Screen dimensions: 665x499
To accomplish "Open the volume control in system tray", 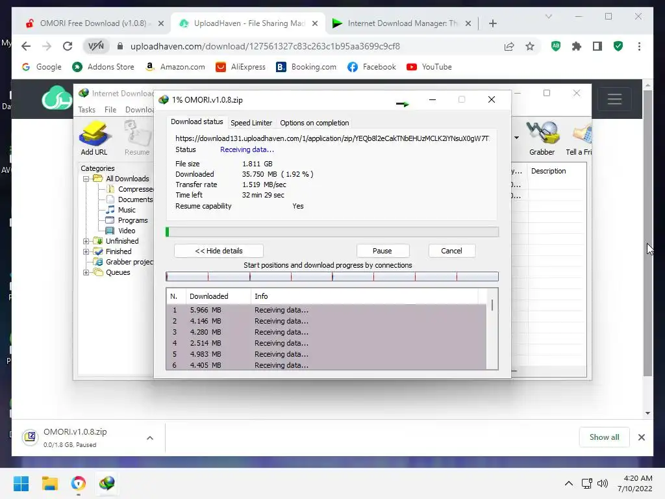I will (602, 483).
